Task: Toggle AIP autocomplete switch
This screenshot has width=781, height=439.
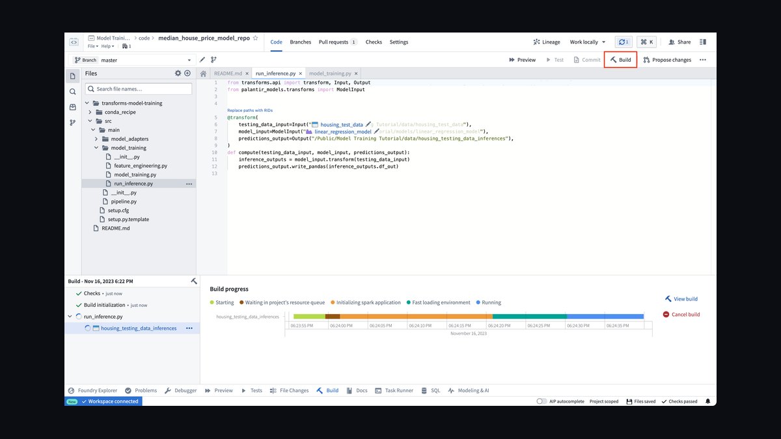Action: 541,401
